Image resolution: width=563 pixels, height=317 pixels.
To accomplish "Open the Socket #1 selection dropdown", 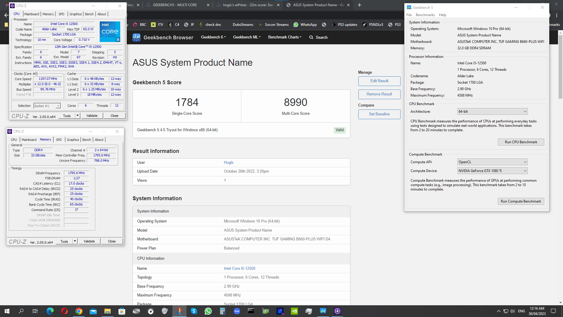I will click(47, 106).
